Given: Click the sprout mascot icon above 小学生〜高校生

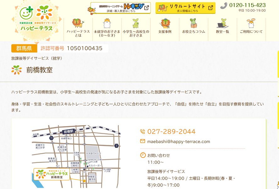Looking at the screenshot, I should (136, 23).
